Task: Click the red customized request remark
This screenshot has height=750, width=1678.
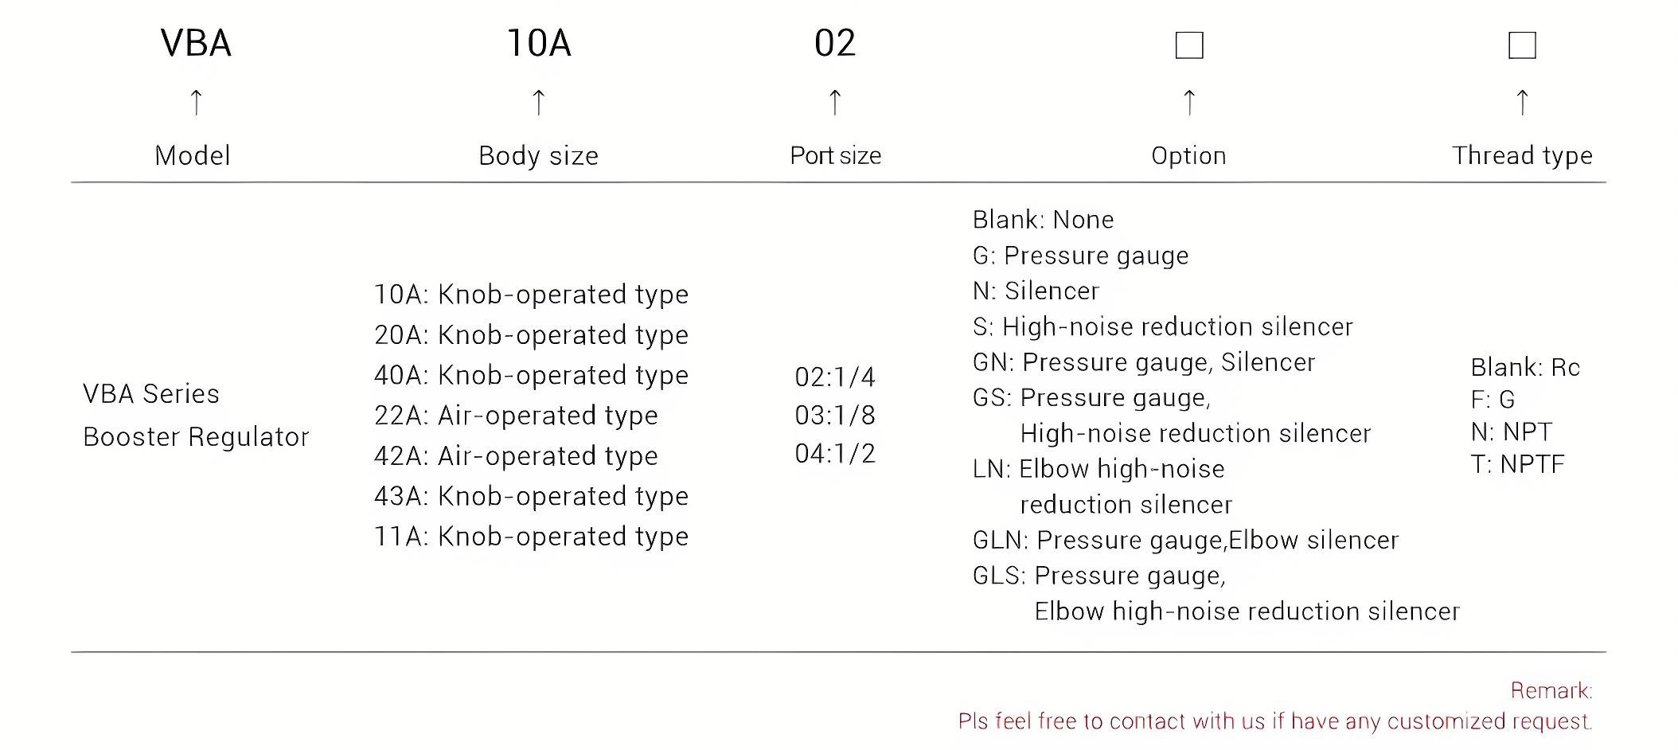Action: (1274, 721)
